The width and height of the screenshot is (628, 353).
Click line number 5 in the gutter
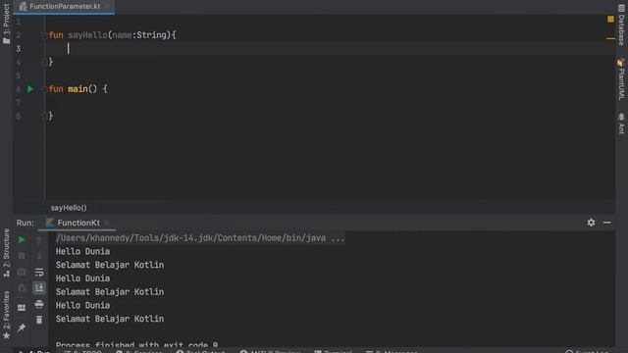click(x=19, y=76)
